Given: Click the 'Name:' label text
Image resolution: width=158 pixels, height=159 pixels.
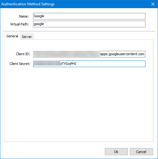Looking at the screenshot, I should click(24, 16).
